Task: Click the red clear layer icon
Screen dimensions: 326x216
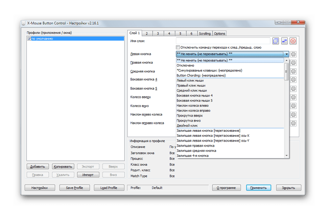Action: [293, 41]
